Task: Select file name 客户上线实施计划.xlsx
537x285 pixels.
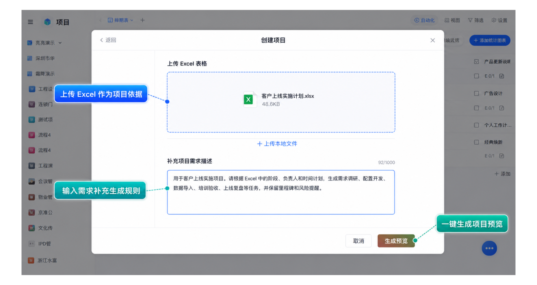Action: click(288, 96)
